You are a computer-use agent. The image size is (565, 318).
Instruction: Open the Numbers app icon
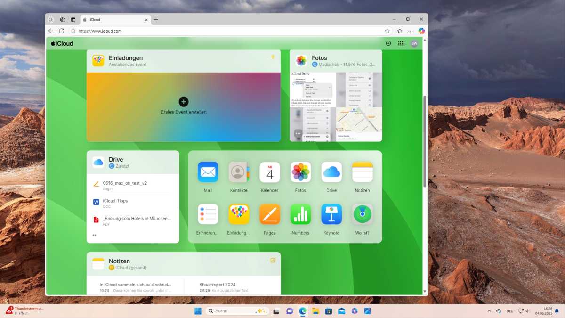coord(300,214)
